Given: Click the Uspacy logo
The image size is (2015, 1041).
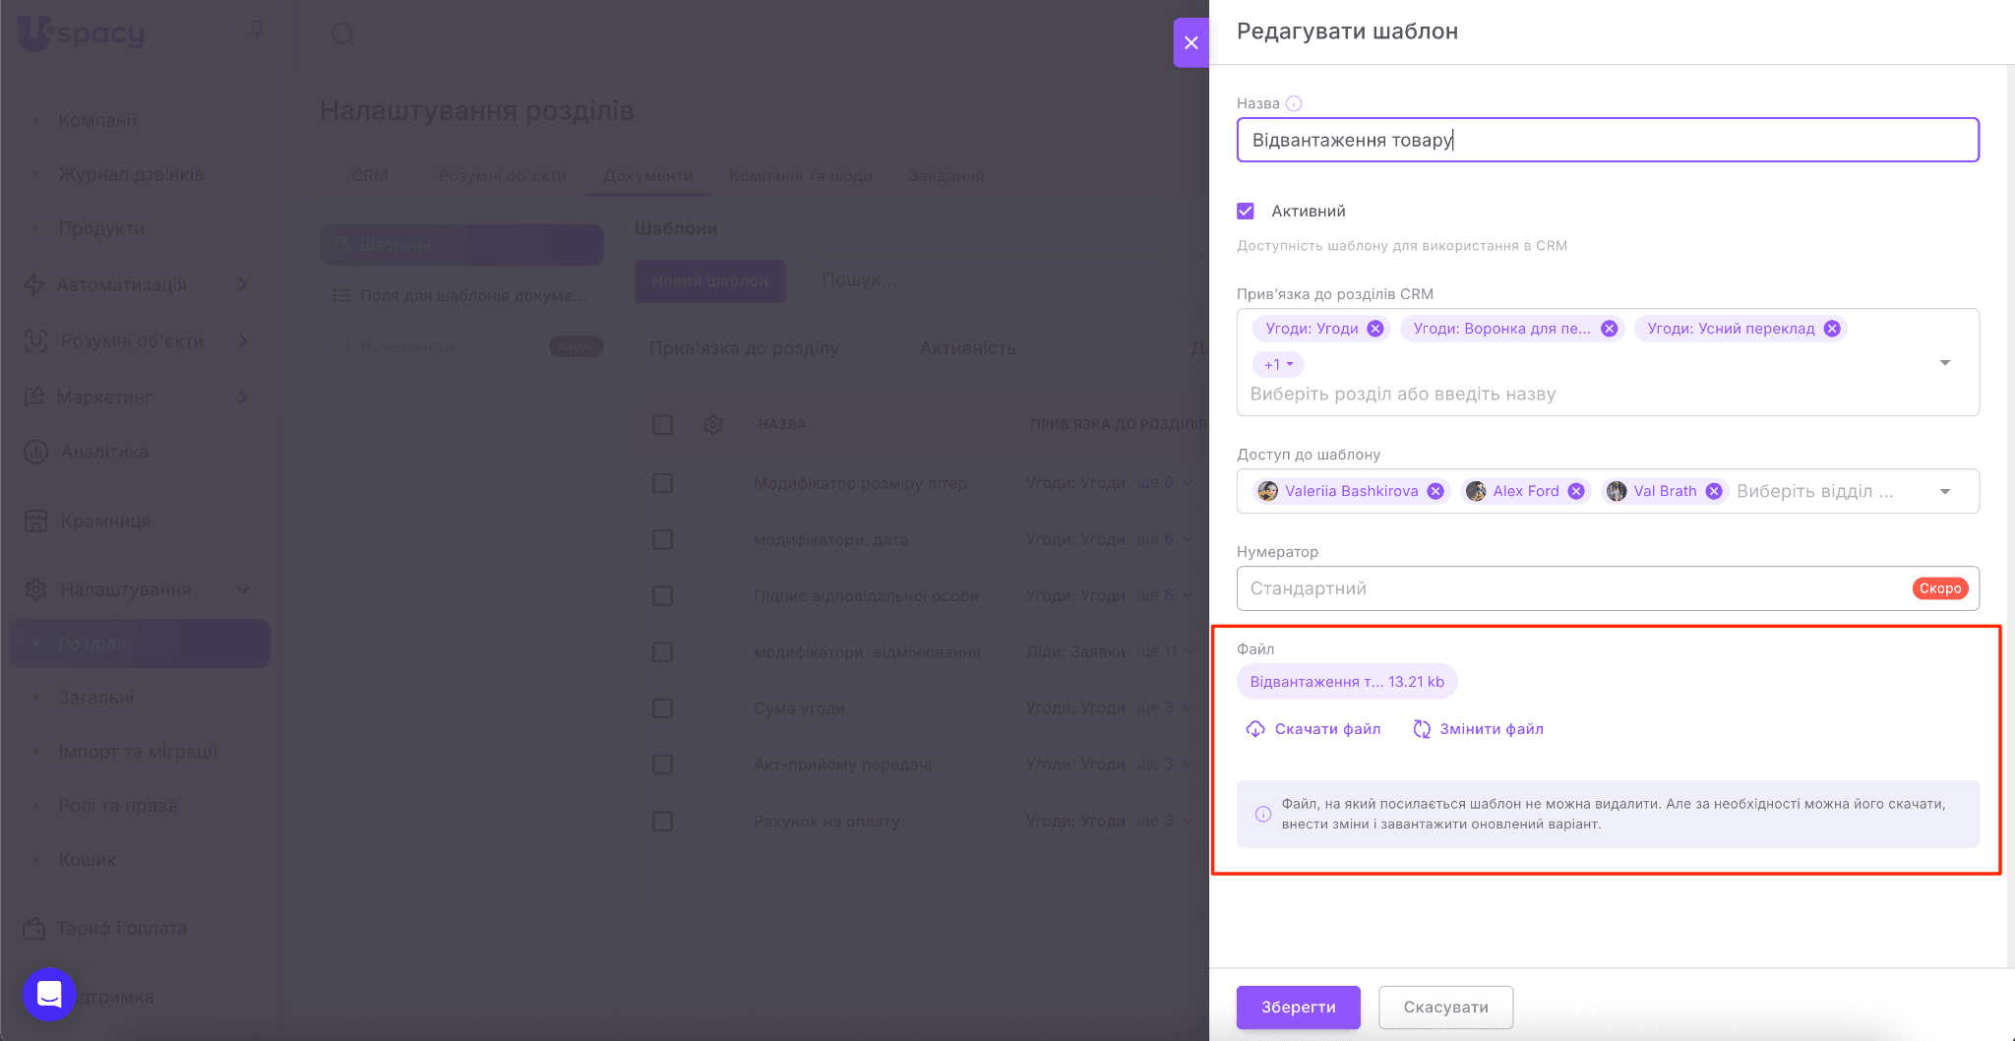Looking at the screenshot, I should pyautogui.click(x=82, y=32).
